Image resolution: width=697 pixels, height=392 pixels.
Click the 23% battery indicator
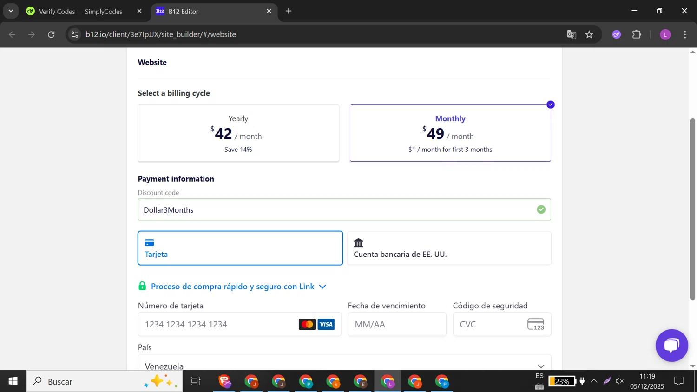[x=562, y=381]
